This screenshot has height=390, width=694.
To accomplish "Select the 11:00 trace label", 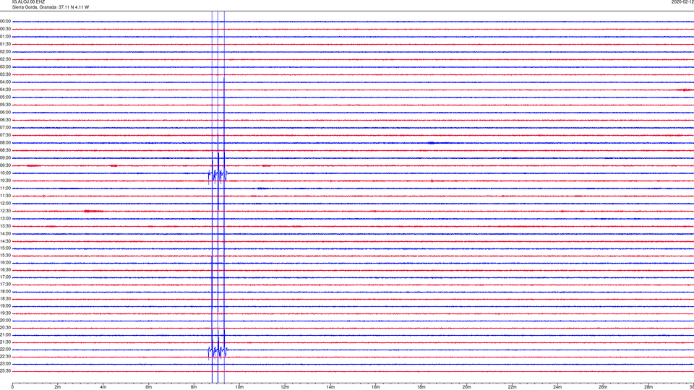I will (5, 188).
